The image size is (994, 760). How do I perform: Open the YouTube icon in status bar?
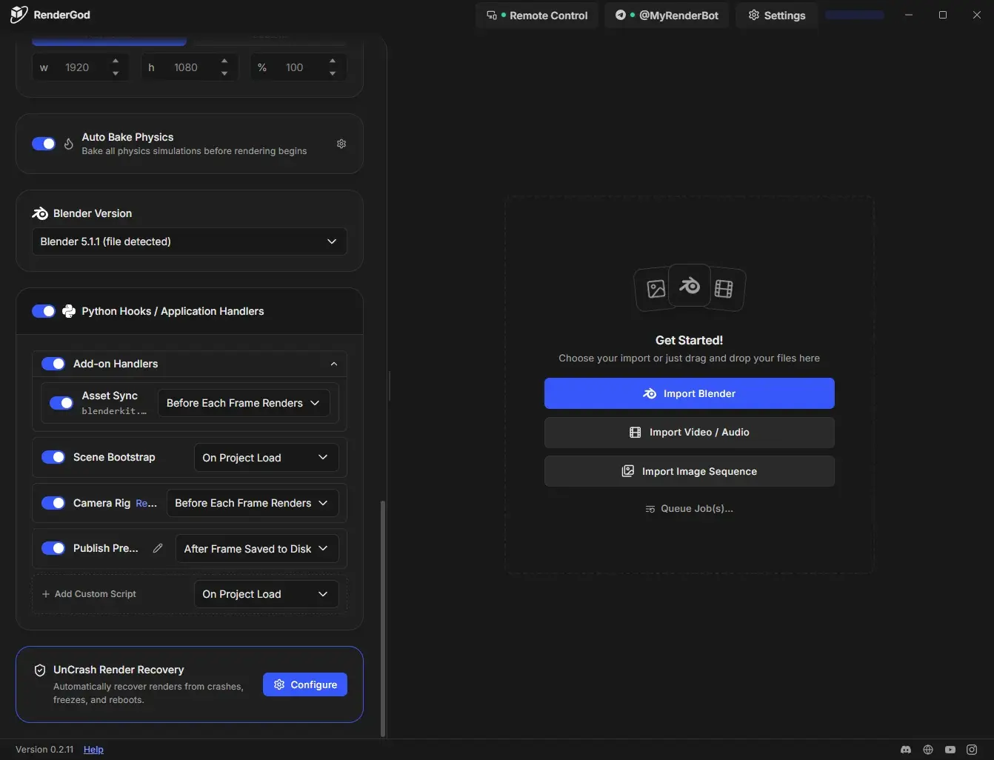(950, 750)
